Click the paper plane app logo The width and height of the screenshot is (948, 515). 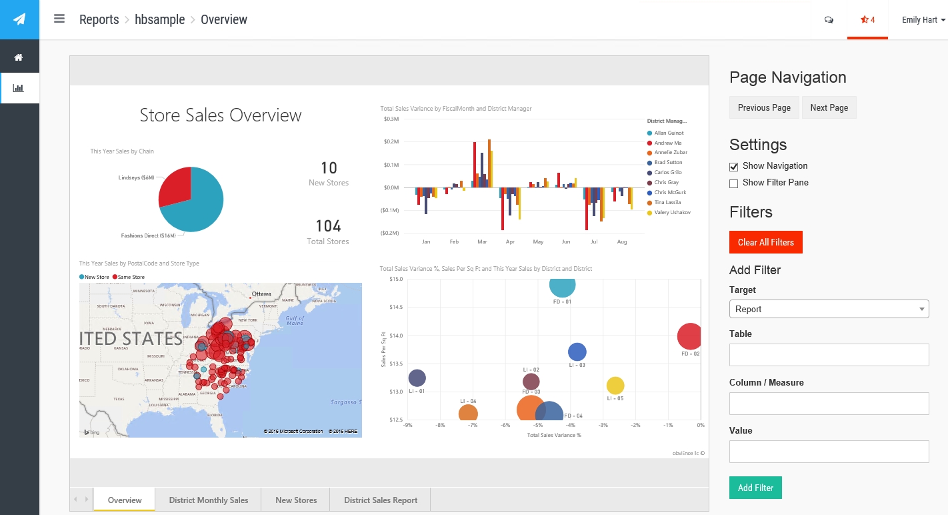coord(19,19)
